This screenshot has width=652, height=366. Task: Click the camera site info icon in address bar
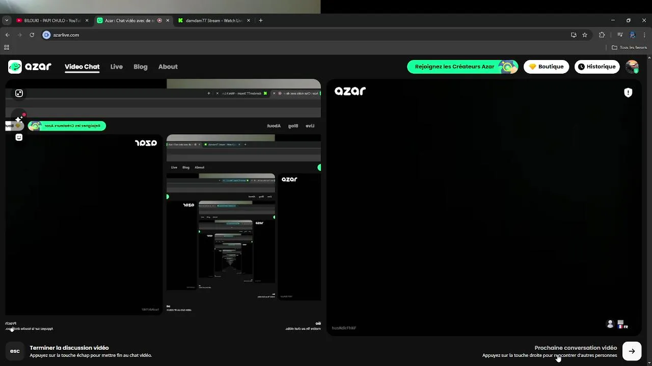click(47, 35)
